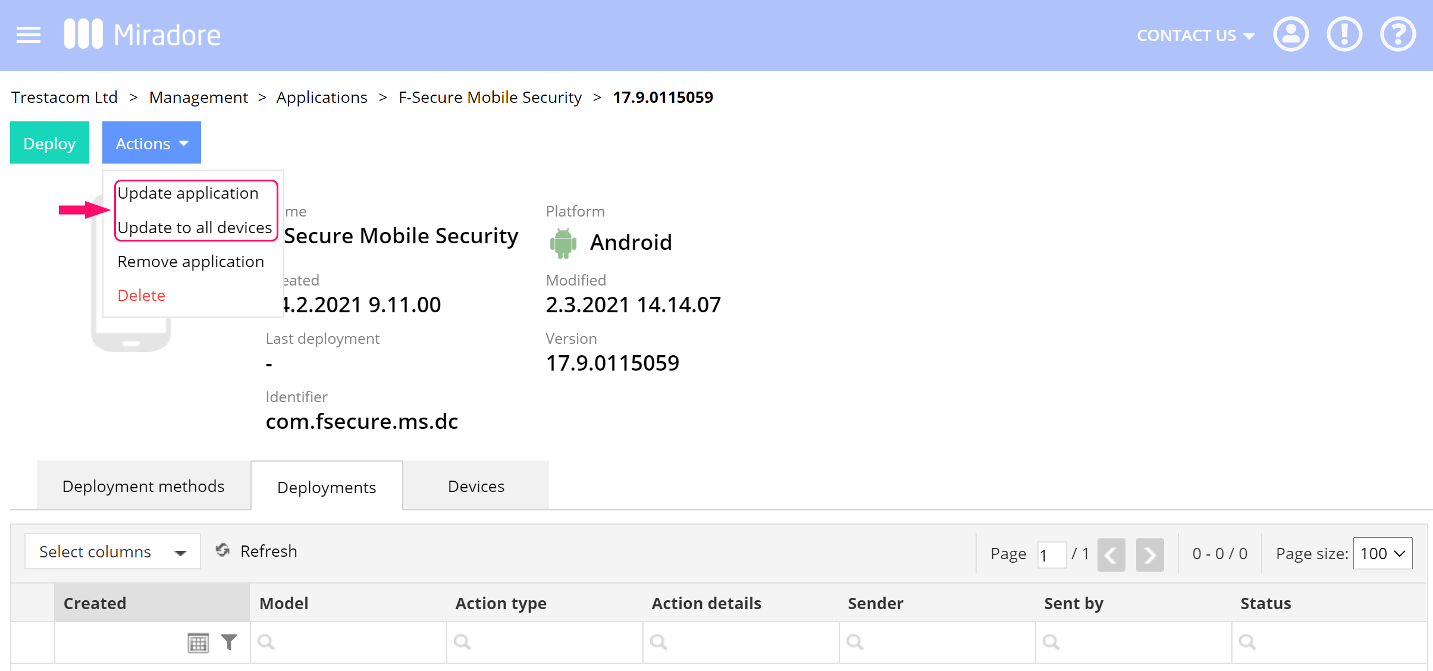Sort by Created column header

152,603
